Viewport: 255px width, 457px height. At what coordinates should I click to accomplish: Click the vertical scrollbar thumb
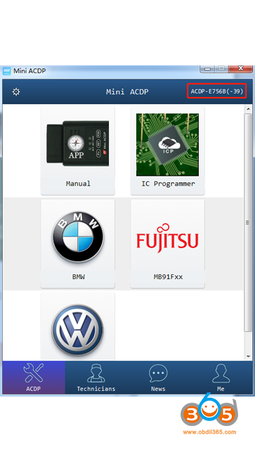(248, 222)
